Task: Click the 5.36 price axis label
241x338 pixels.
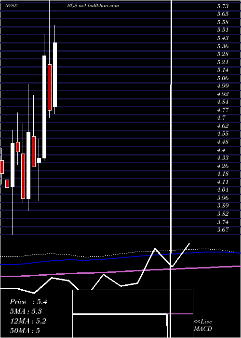Action: pos(223,46)
